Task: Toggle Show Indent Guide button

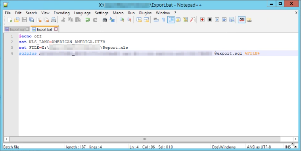Action: pos(171,20)
